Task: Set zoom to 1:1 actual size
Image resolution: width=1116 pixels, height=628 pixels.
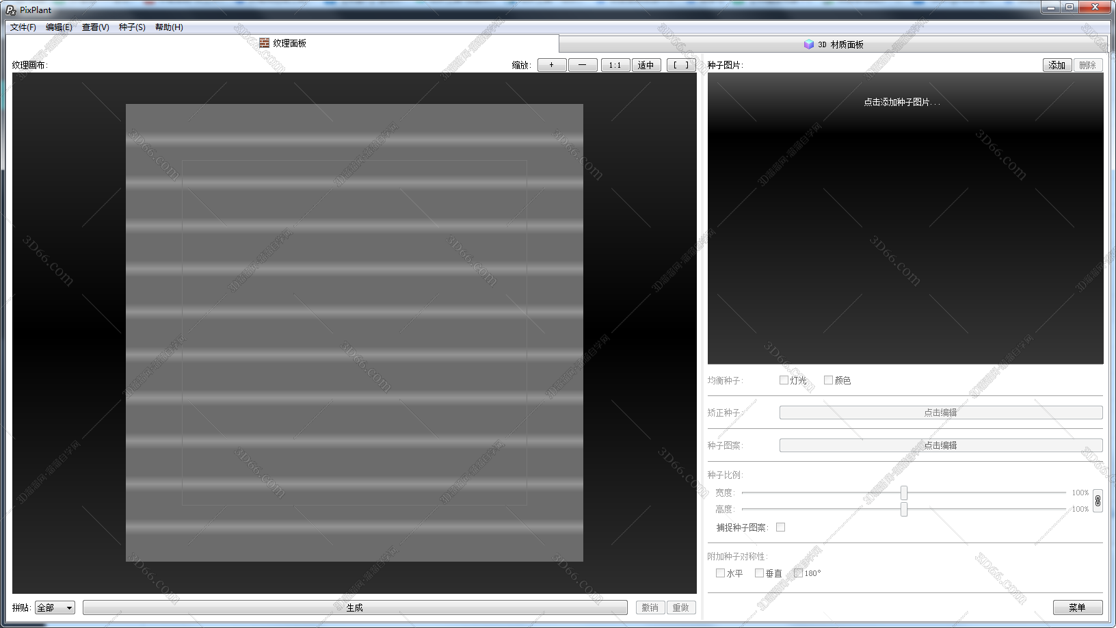Action: pyautogui.click(x=615, y=65)
